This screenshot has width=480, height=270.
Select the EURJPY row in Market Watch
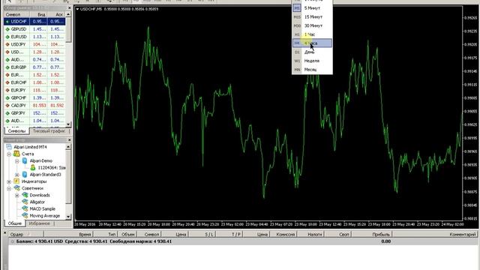(x=34, y=90)
